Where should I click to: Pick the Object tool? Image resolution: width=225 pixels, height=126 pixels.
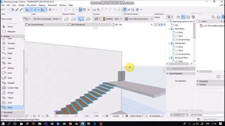10,98
